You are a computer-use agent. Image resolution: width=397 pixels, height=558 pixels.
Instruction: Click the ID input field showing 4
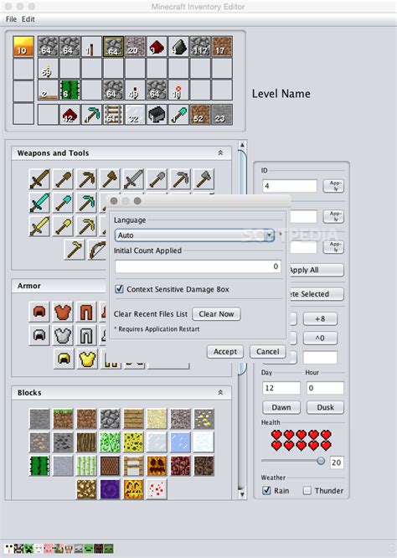pos(290,186)
